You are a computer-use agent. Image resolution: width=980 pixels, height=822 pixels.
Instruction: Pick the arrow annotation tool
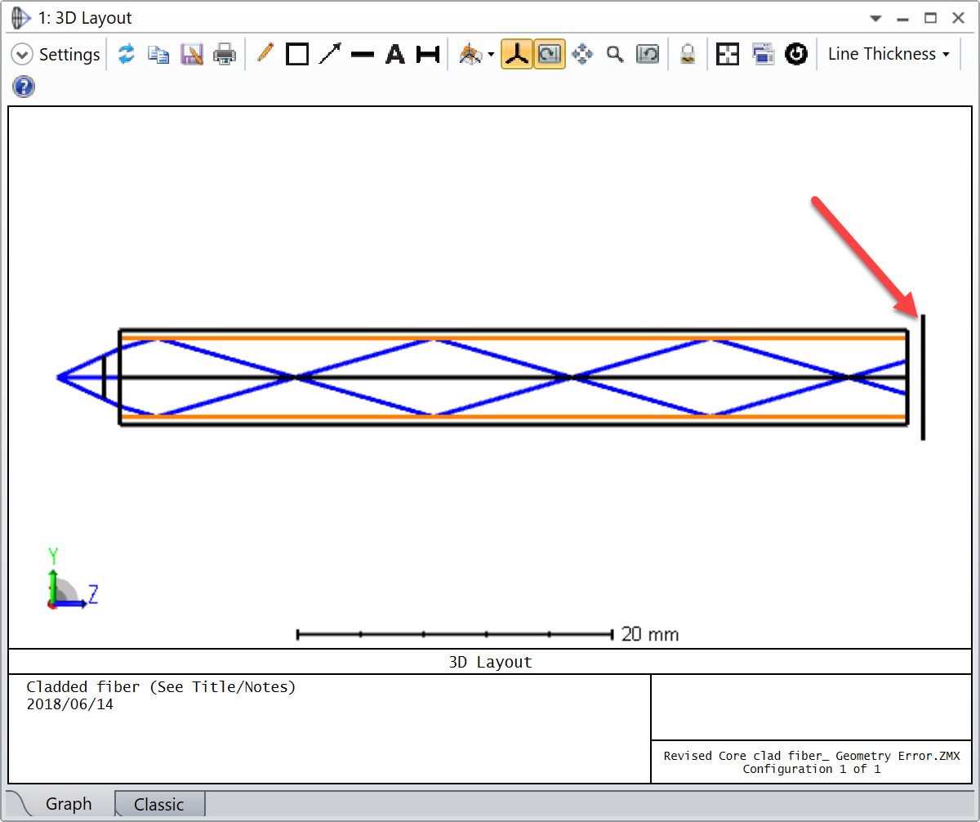(x=330, y=55)
